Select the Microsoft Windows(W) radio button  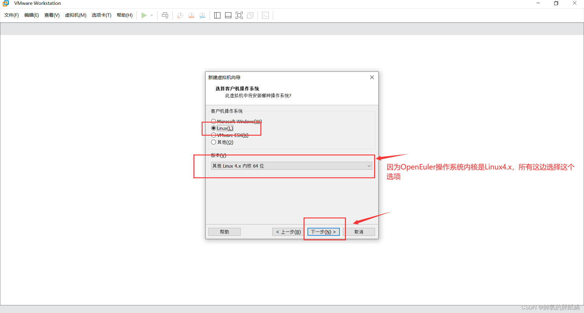214,121
